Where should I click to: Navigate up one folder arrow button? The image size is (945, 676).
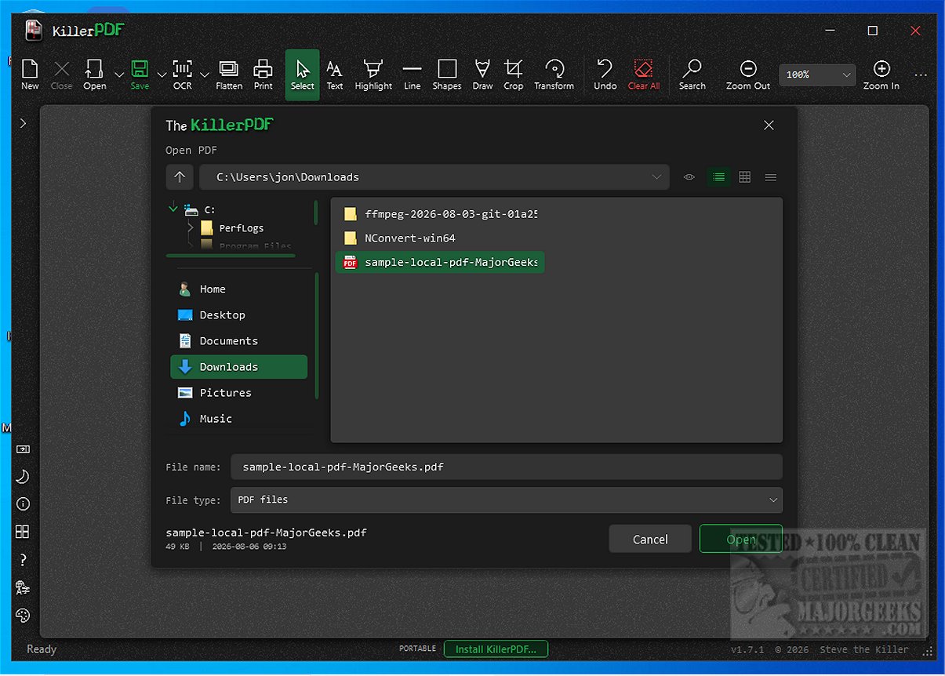(x=180, y=177)
